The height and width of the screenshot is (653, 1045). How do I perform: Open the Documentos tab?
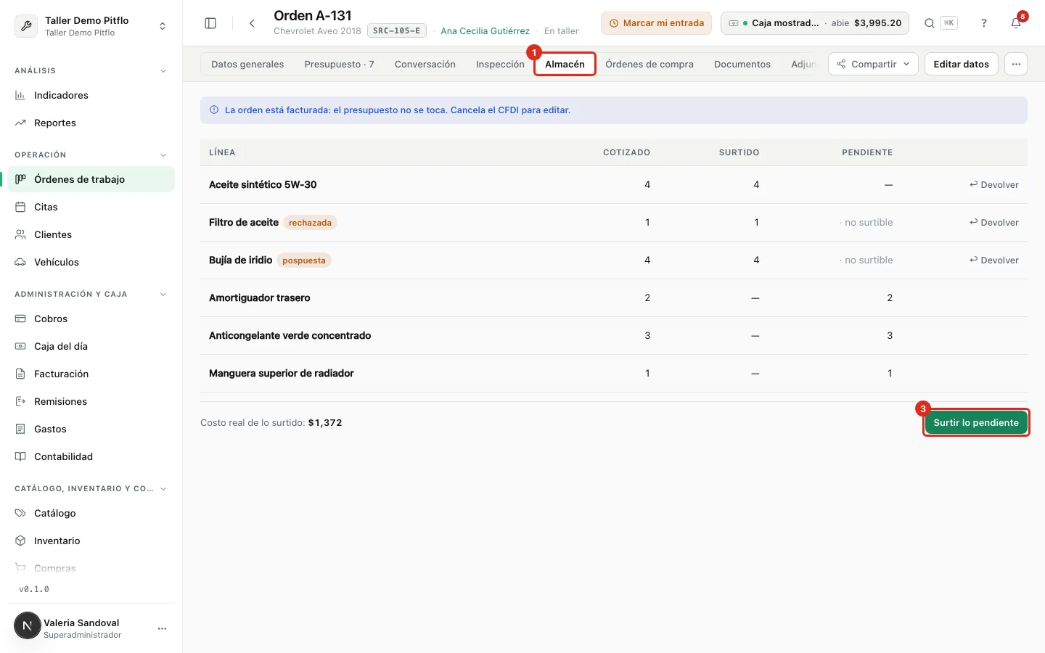pyautogui.click(x=742, y=64)
